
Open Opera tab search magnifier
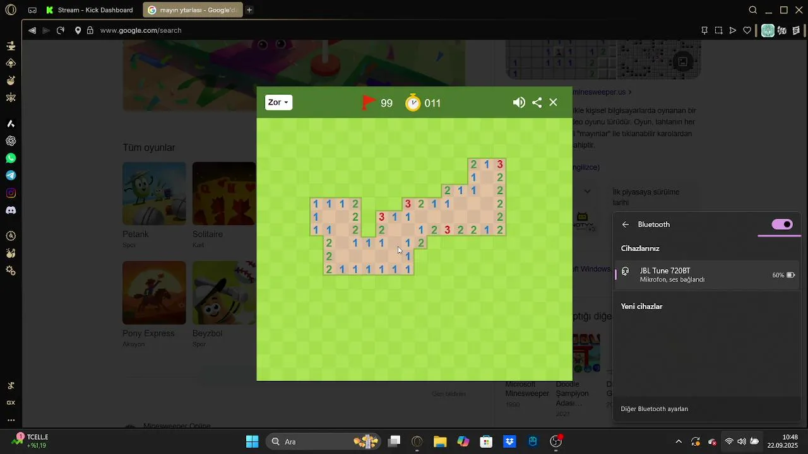pos(753,10)
